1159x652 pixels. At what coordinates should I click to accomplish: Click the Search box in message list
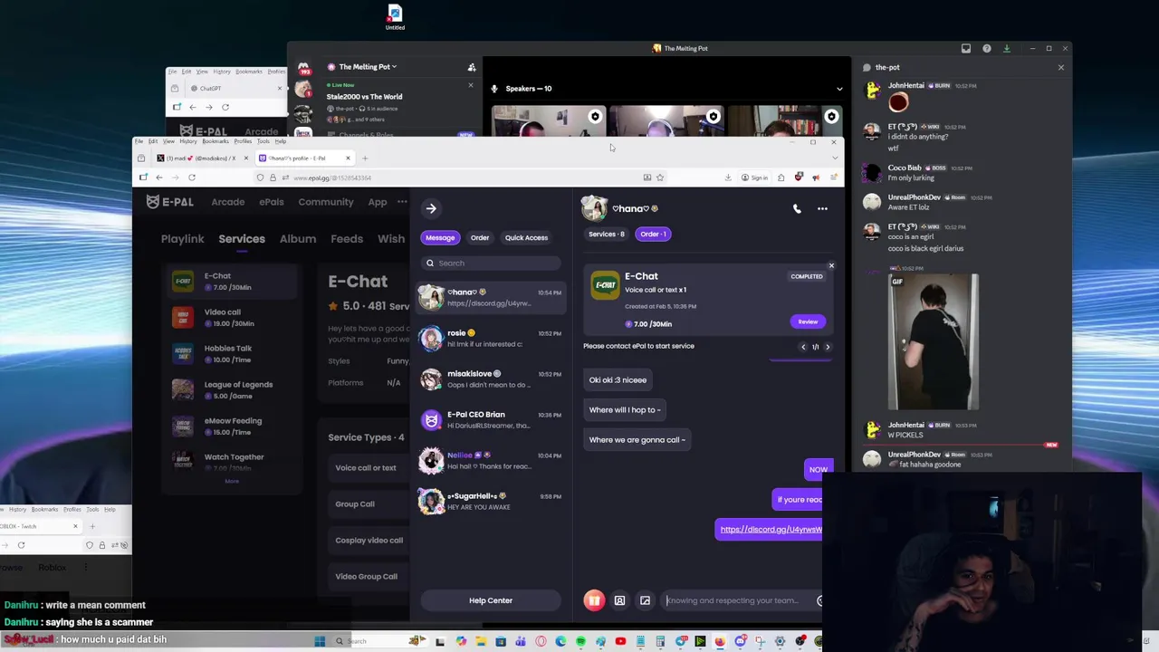pos(491,264)
